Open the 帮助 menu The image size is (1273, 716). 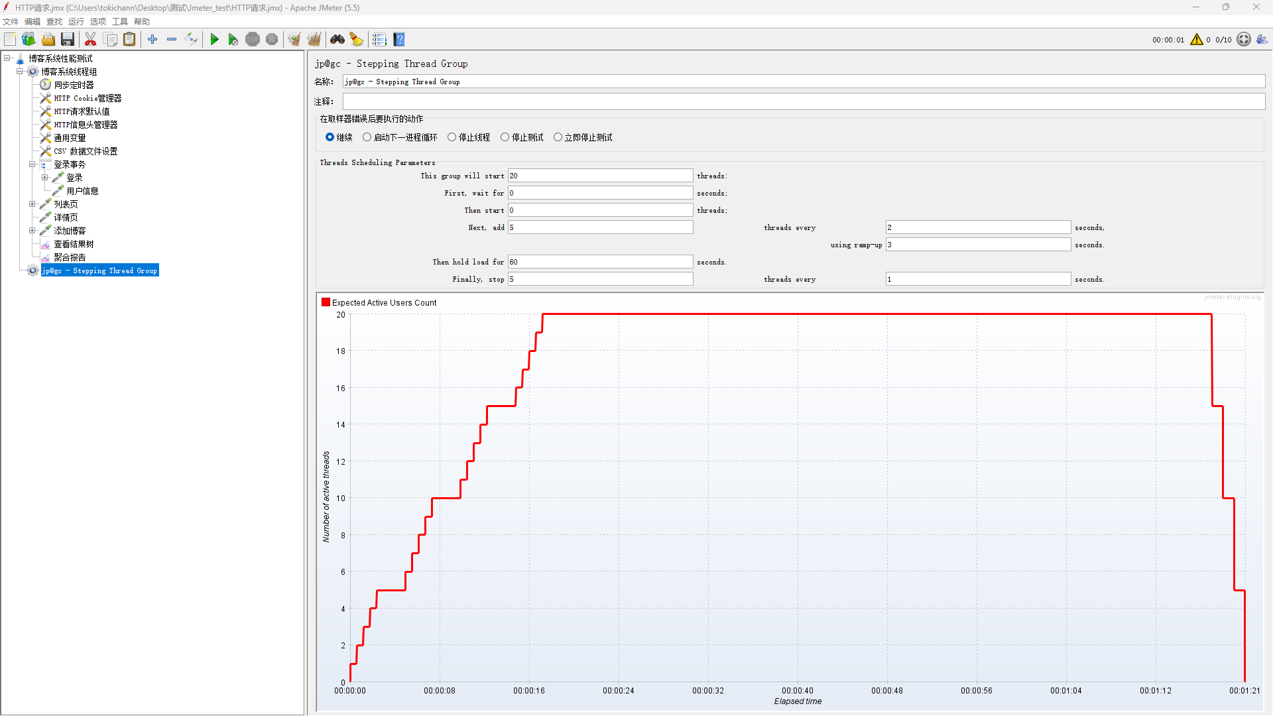tap(142, 22)
